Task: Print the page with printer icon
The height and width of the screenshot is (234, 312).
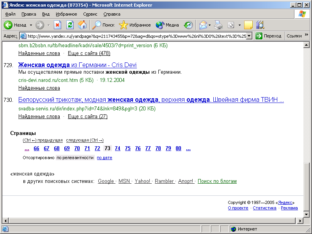Action: (x=218, y=25)
